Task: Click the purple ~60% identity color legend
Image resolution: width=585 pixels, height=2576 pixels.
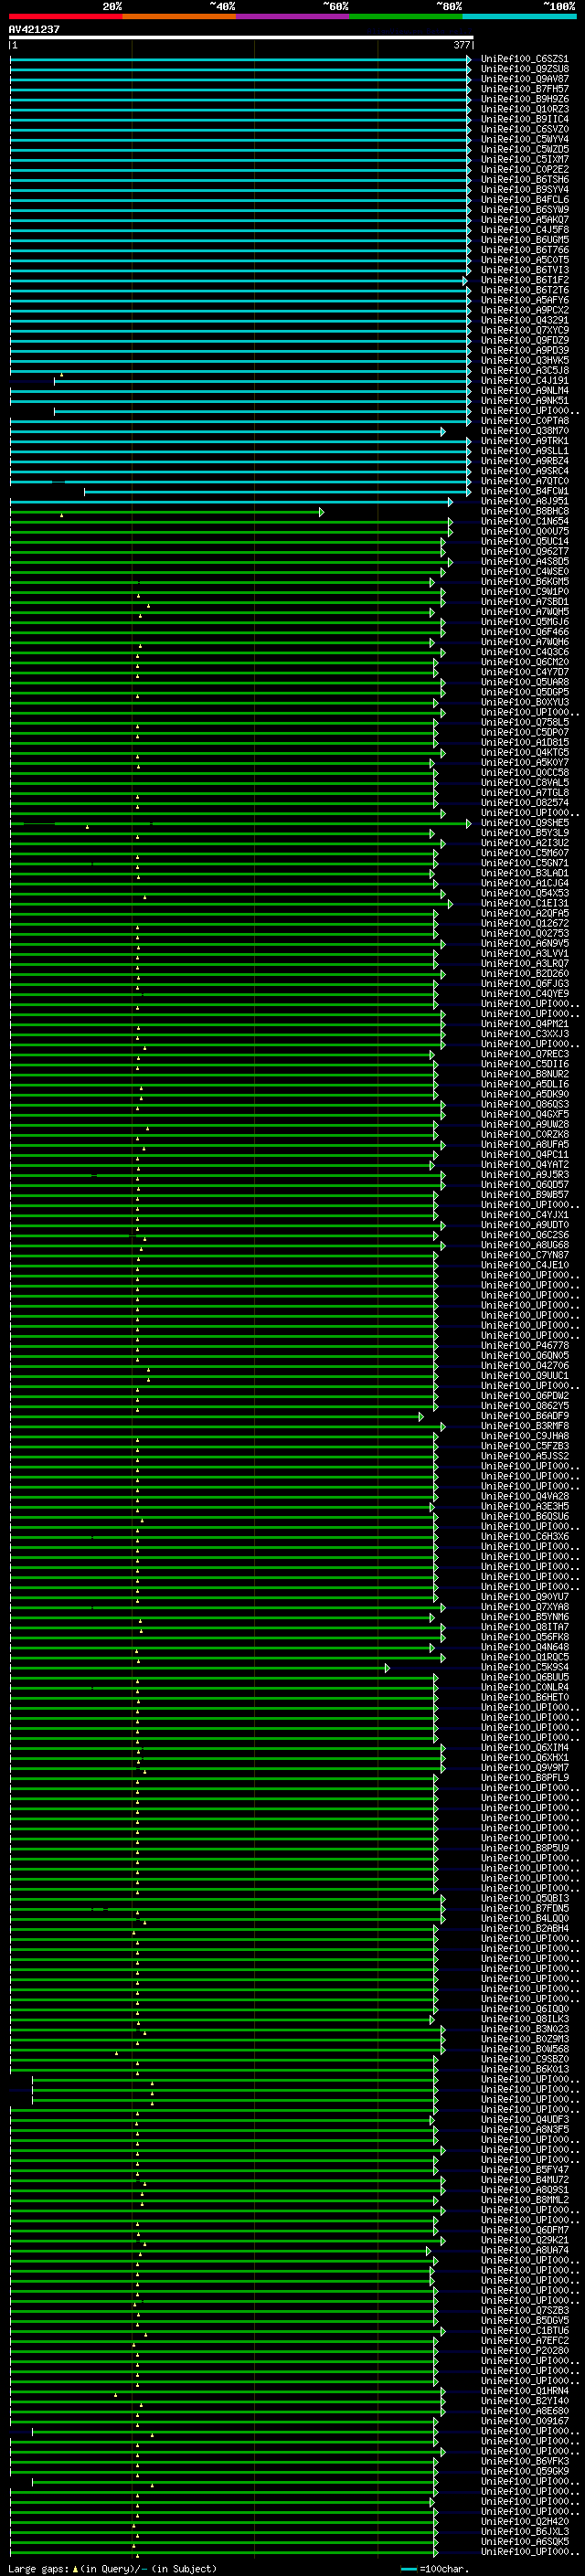Action: tap(292, 16)
